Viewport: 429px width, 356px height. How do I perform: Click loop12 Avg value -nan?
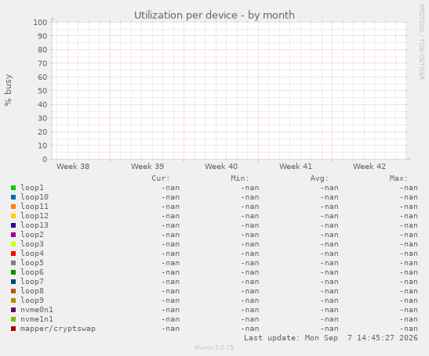click(x=329, y=216)
